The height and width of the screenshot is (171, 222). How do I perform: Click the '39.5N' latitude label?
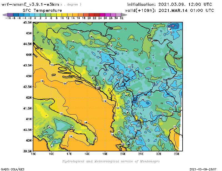pos(27,151)
